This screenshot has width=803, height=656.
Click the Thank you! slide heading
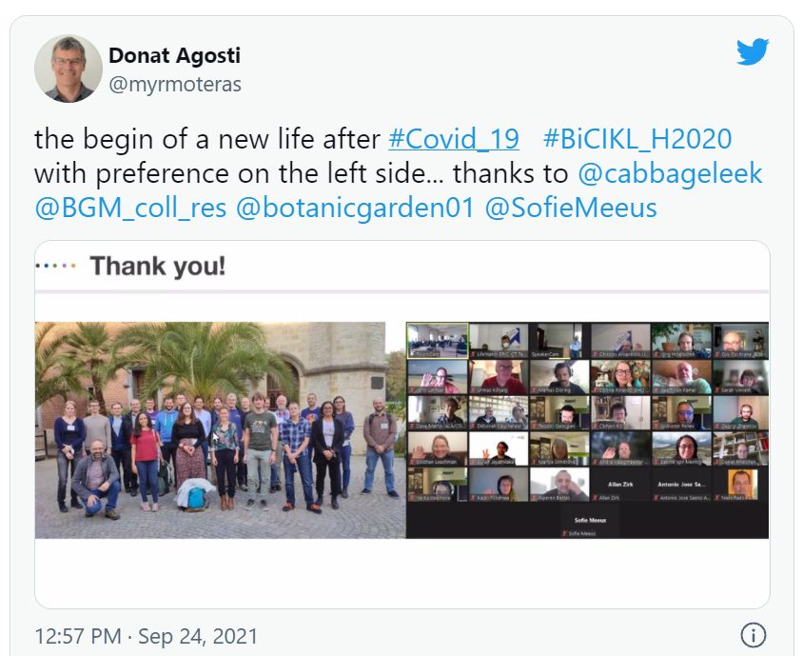click(x=158, y=266)
